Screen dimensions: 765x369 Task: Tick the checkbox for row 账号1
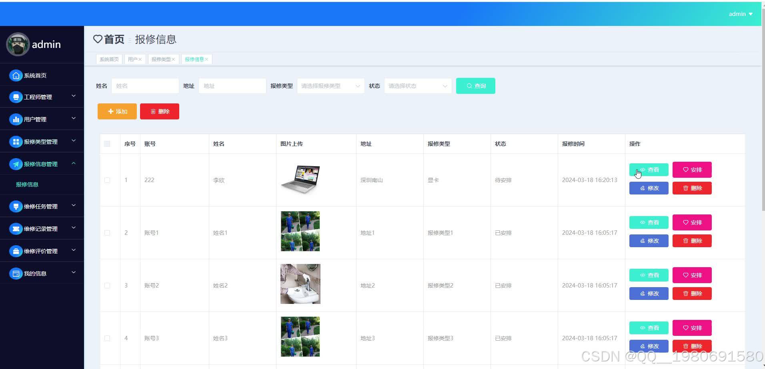click(x=107, y=232)
